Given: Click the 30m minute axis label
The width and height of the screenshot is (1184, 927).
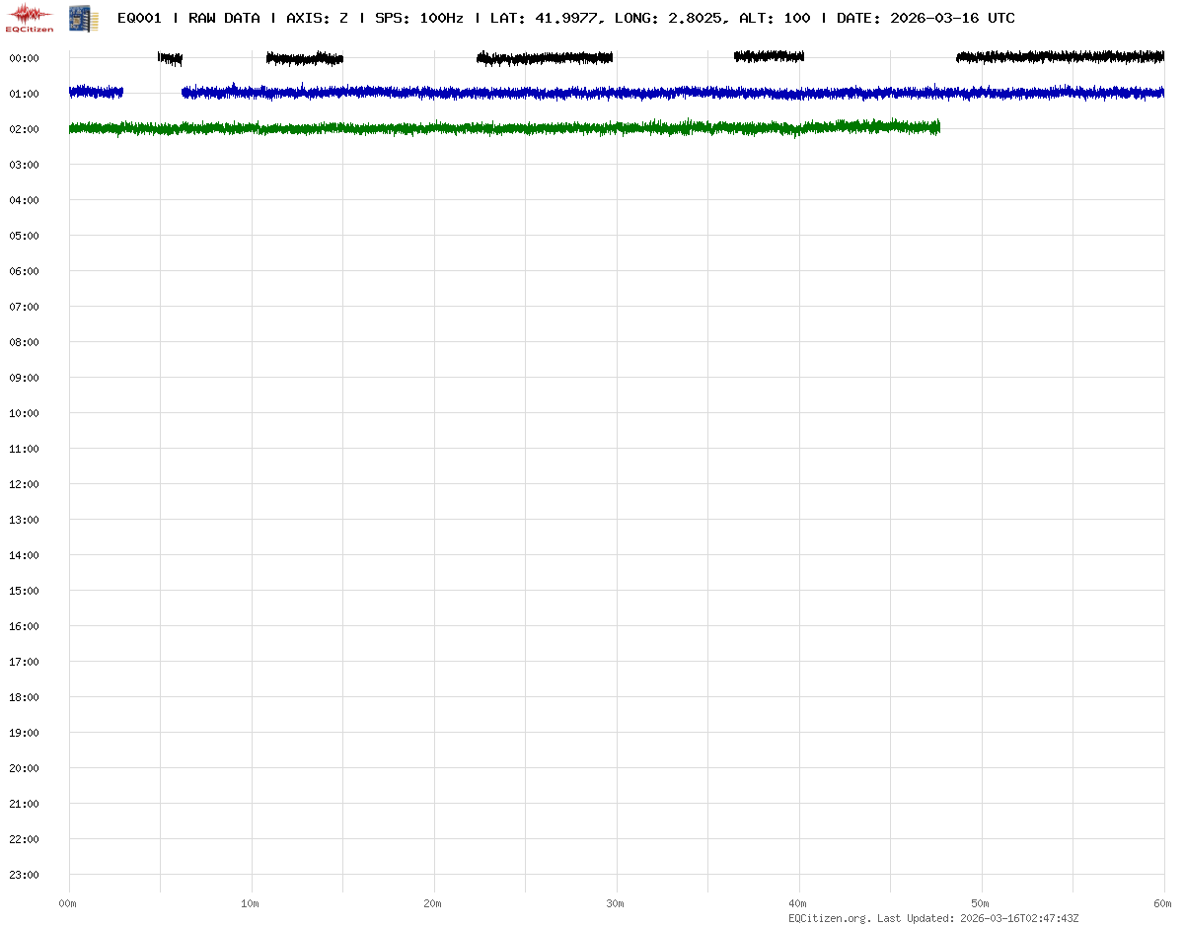Looking at the screenshot, I should pyautogui.click(x=616, y=903).
